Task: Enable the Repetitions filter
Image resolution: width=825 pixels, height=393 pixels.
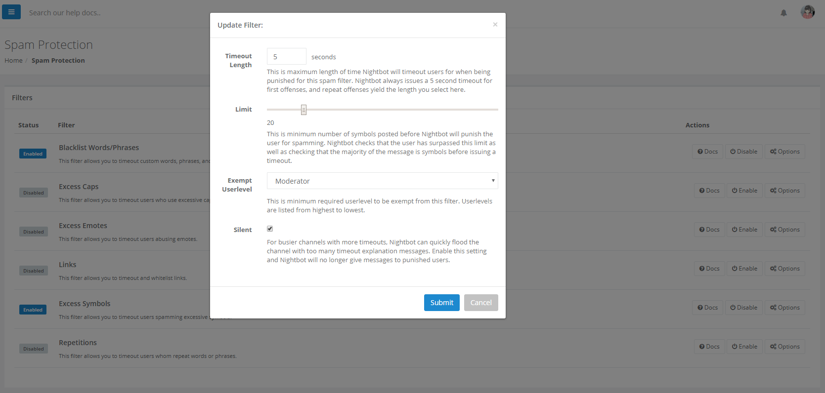Action: pyautogui.click(x=744, y=347)
